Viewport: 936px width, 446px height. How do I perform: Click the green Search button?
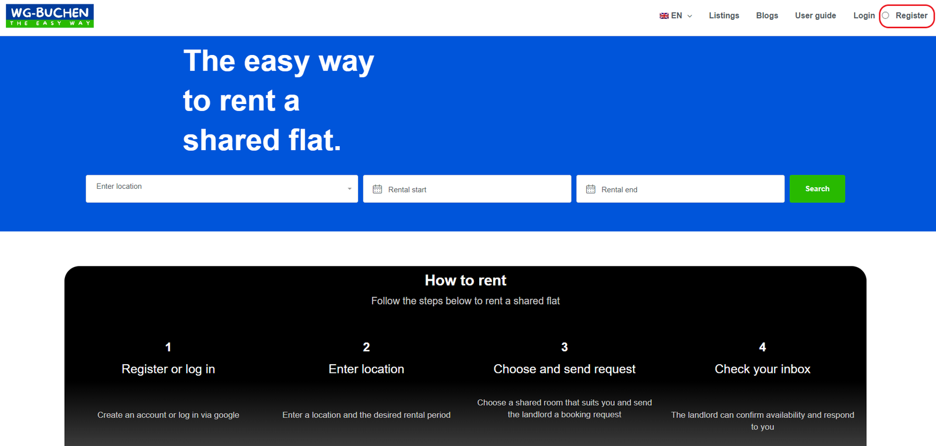tap(817, 189)
